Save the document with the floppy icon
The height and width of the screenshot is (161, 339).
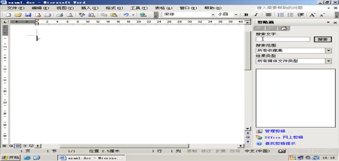click(x=28, y=15)
